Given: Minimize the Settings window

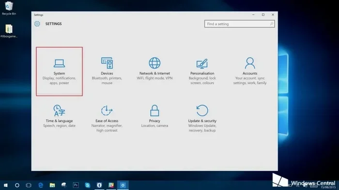Looking at the screenshot, I should click(x=253, y=15).
